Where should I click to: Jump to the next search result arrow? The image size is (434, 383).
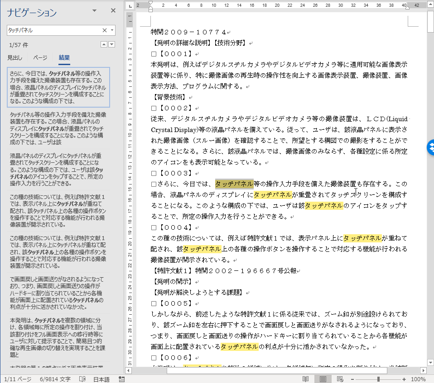click(112, 44)
